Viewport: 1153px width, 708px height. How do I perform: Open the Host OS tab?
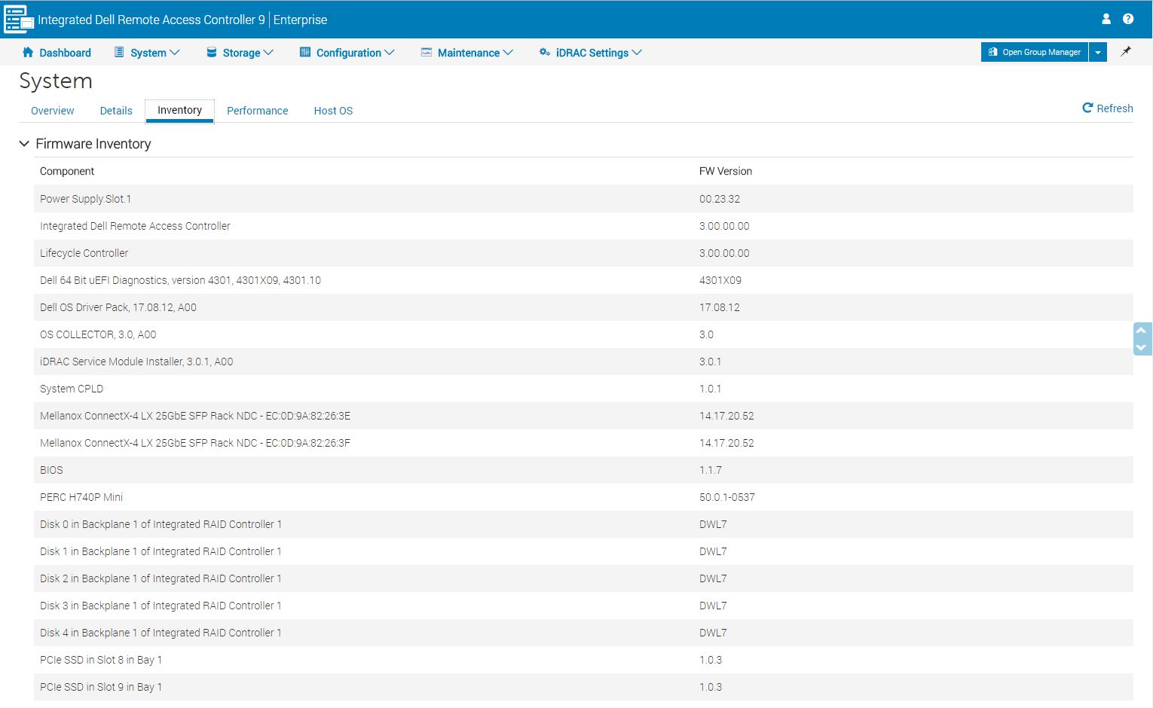point(333,111)
